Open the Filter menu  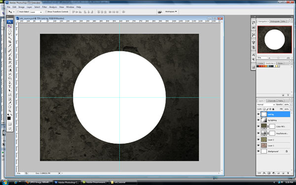(44, 7)
